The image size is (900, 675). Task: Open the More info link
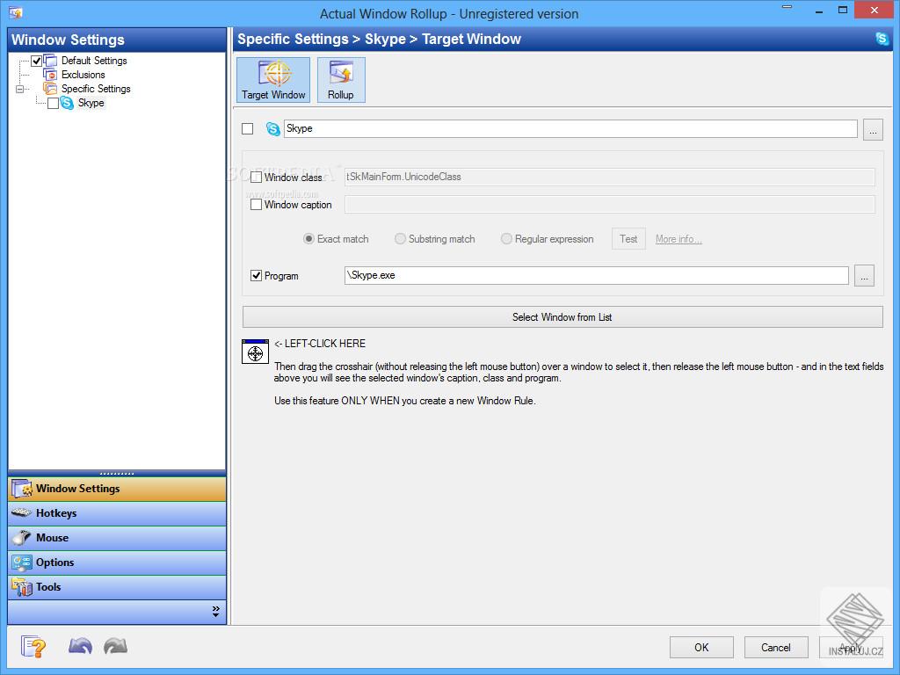click(679, 239)
